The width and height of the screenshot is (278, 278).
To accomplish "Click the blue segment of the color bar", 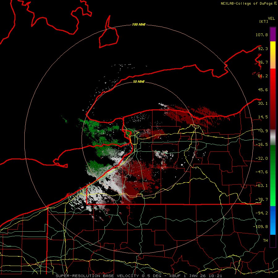I will point(273,220).
